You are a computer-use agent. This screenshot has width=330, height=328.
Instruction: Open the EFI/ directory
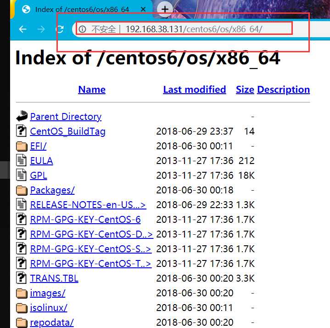pyautogui.click(x=38, y=146)
